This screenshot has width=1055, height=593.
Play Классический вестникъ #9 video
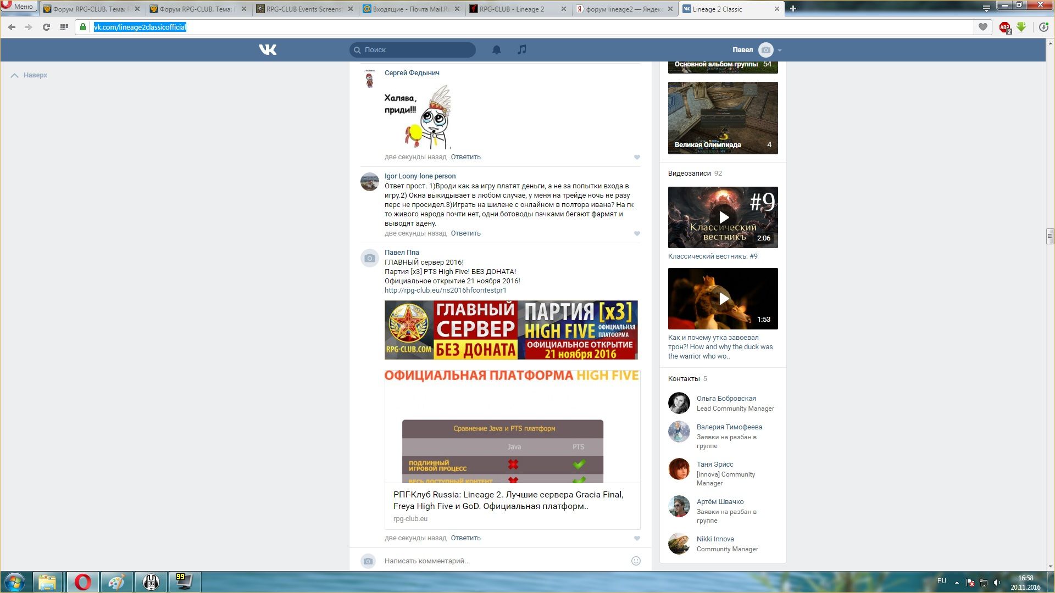[x=723, y=217]
